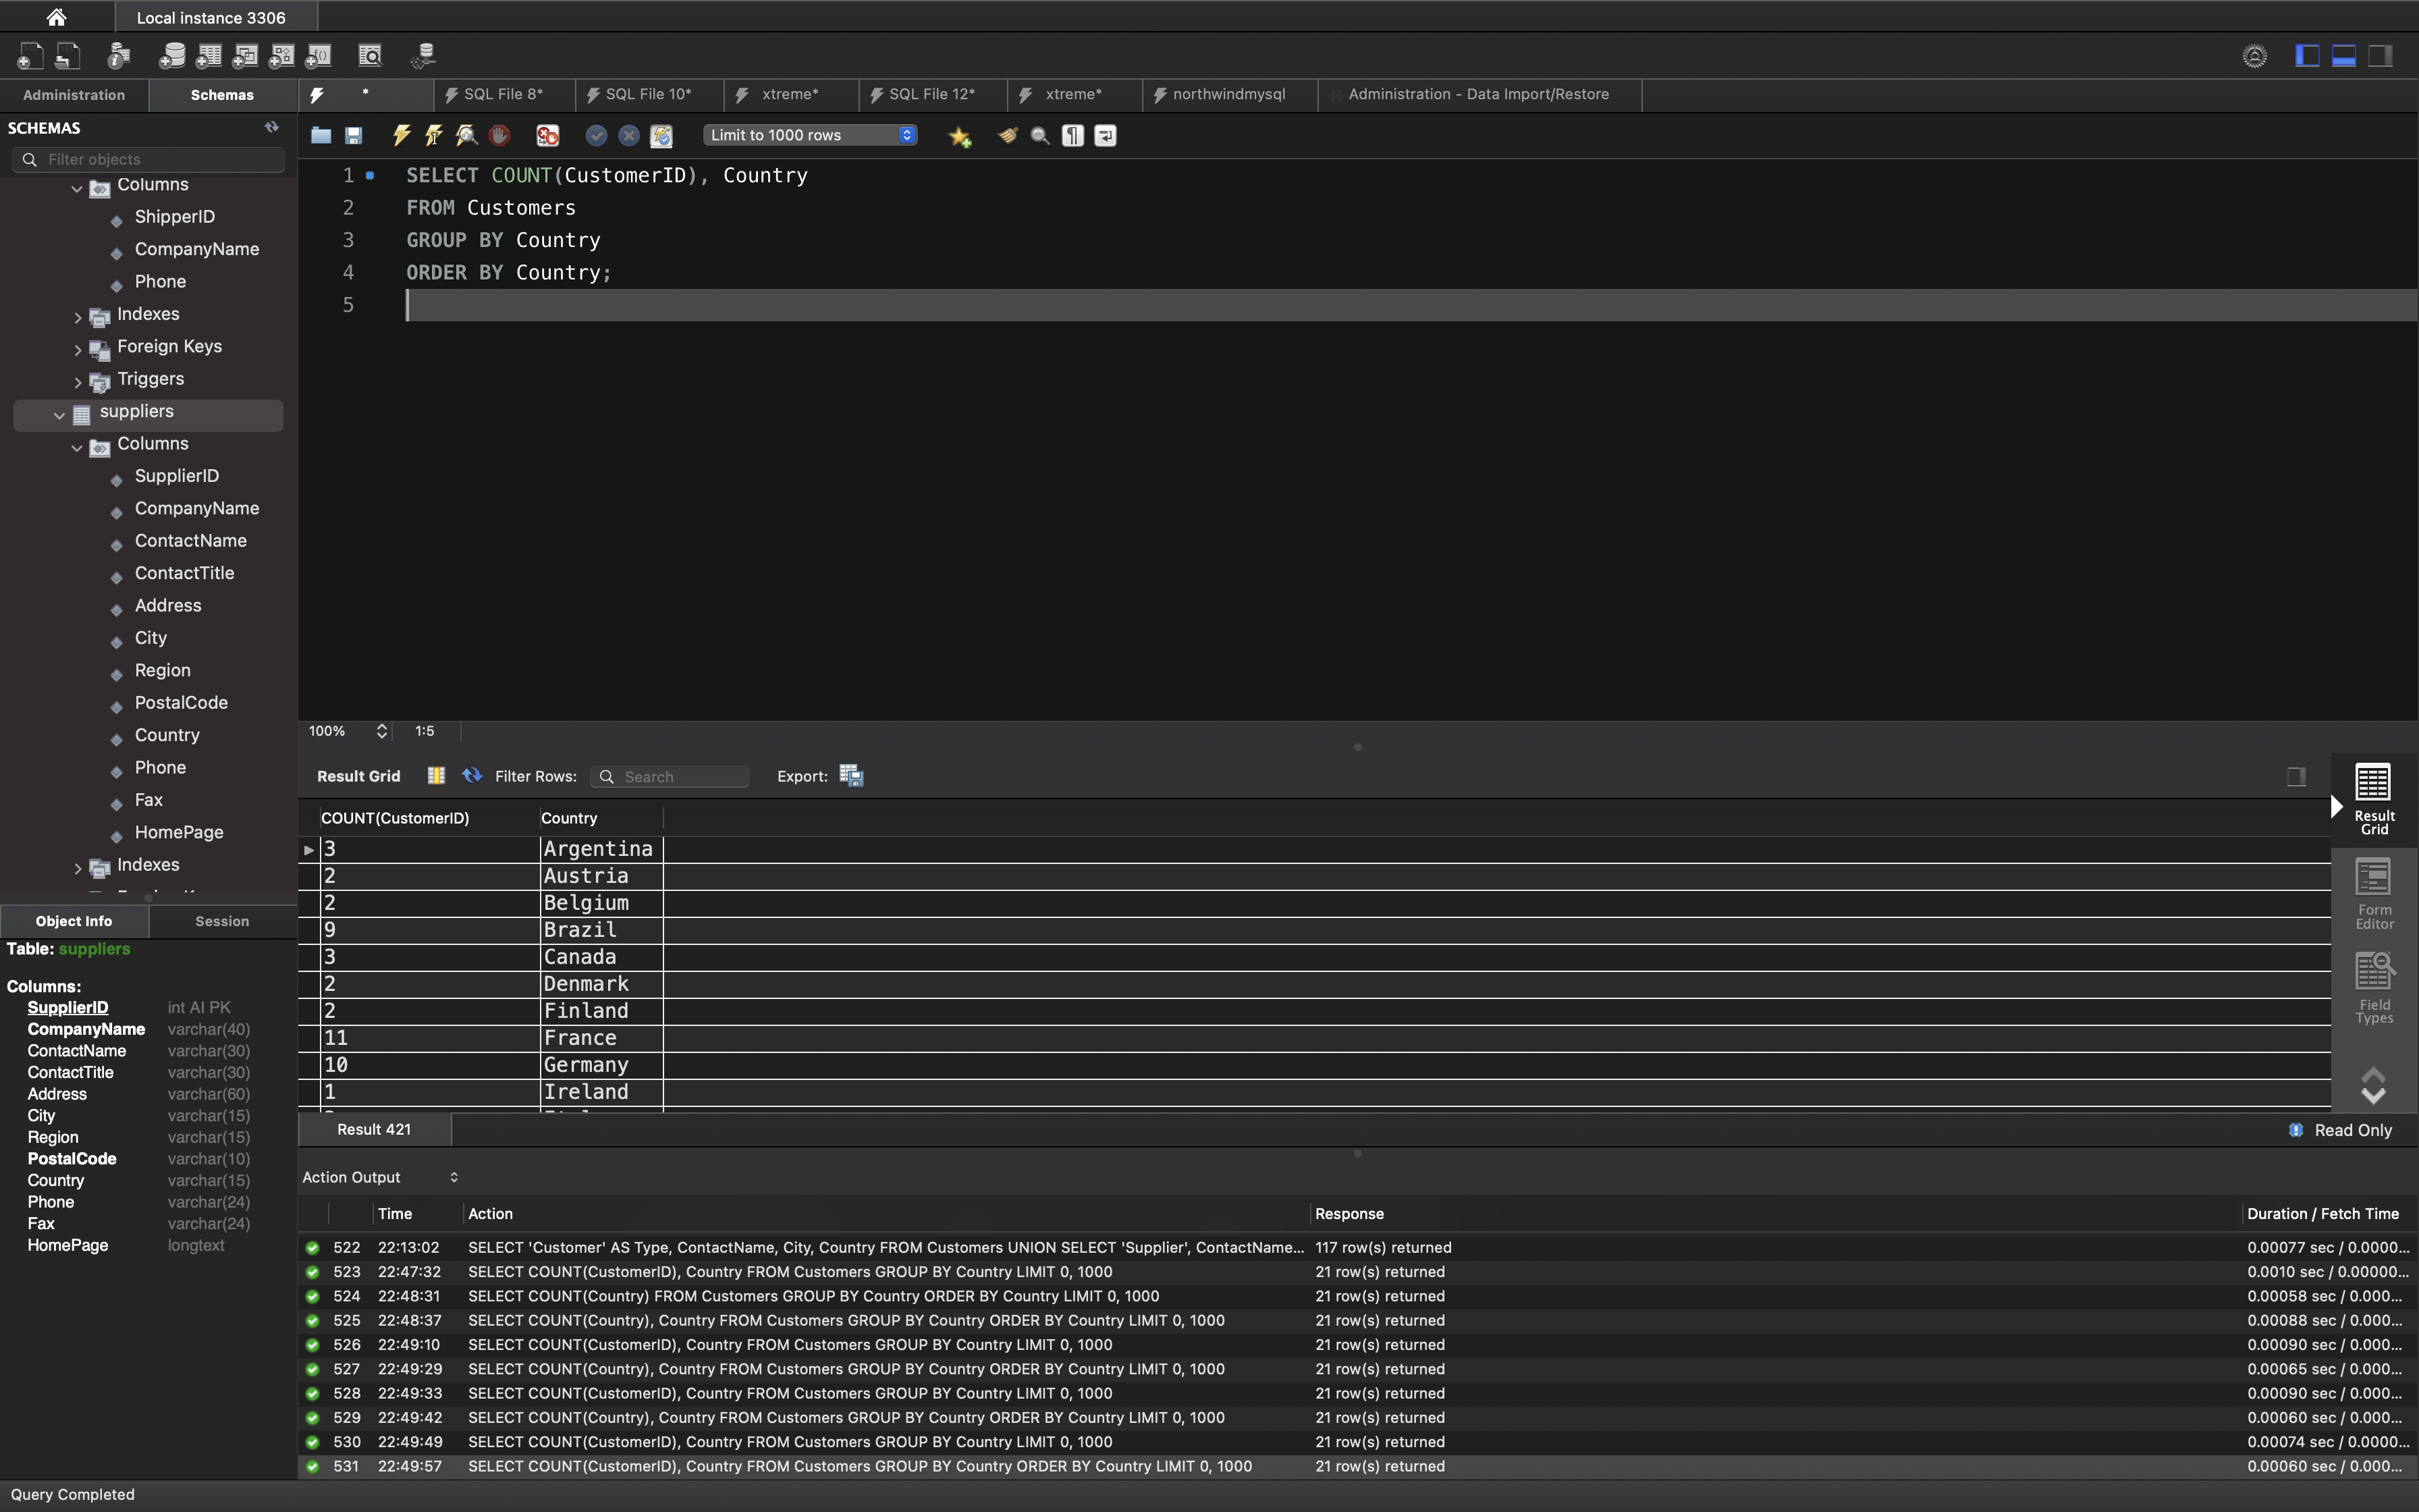Toggle word wrap icon in editor toolbar
This screenshot has height=1512, width=2419.
coord(1106,135)
